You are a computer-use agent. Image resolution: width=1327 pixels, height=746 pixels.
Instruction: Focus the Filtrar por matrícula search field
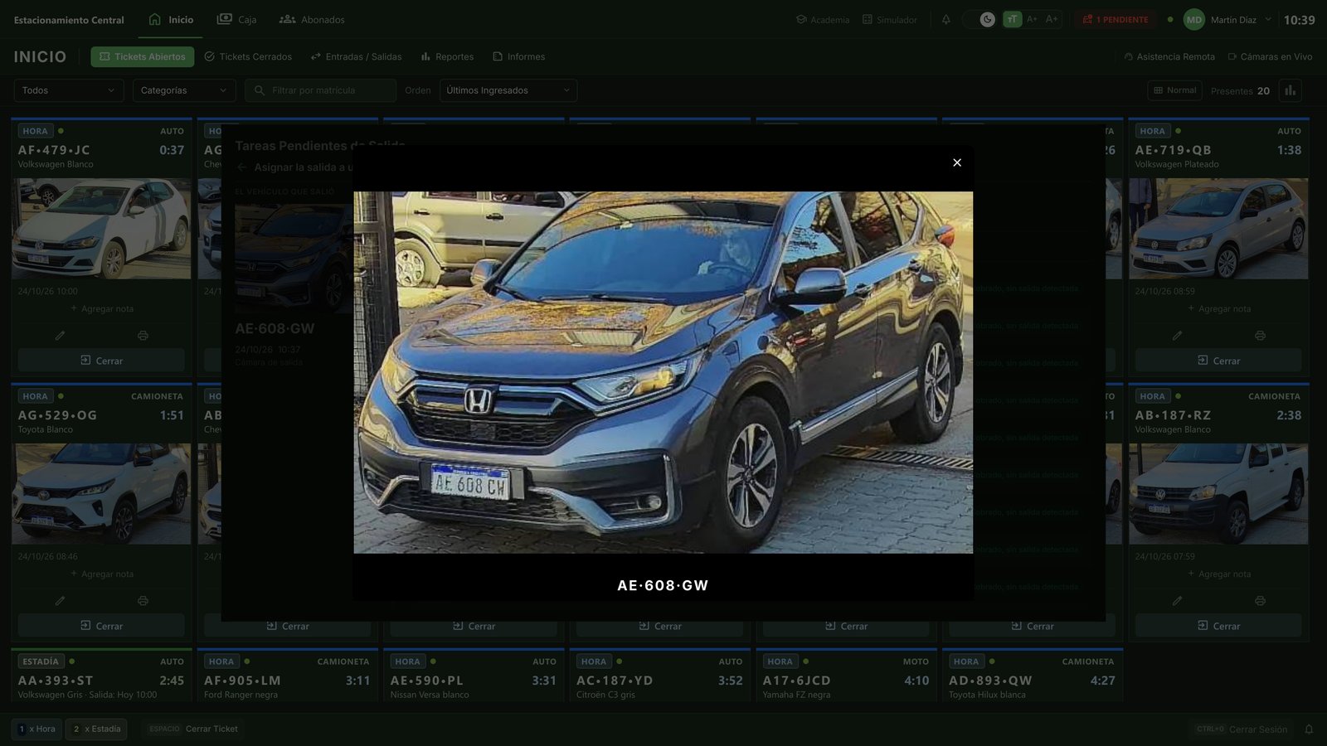pos(320,90)
